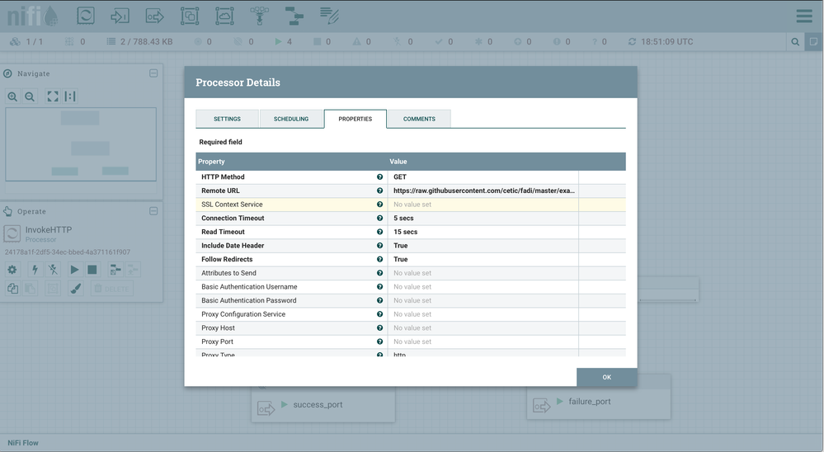Click the NiFi Flow breadcrumb
The height and width of the screenshot is (452, 824).
pos(23,443)
